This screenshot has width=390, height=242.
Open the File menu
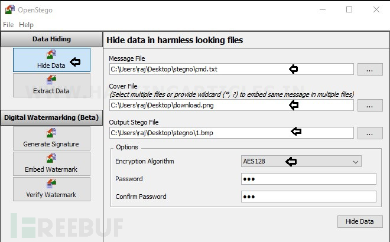[8, 25]
